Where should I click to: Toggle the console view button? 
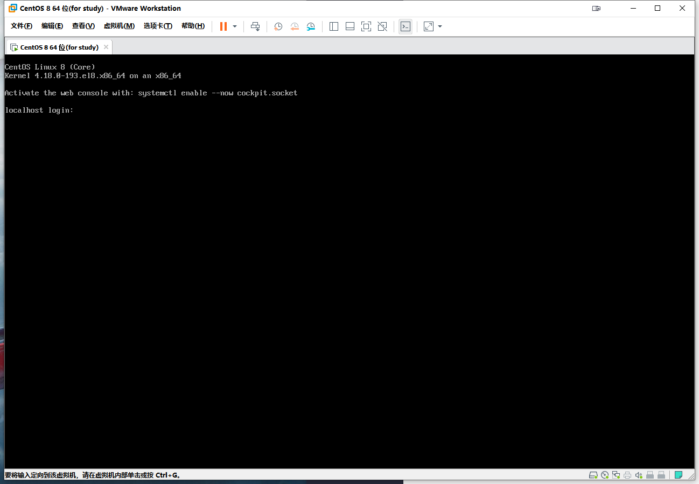tap(406, 26)
